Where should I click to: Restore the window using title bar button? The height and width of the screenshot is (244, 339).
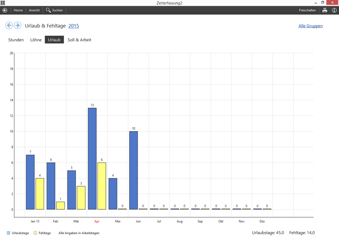coord(322,3)
